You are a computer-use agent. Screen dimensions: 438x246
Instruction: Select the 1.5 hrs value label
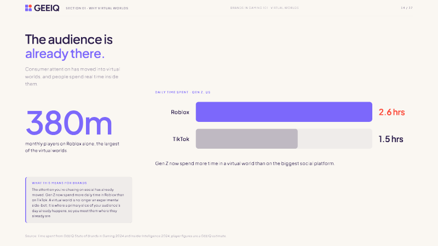pos(391,139)
